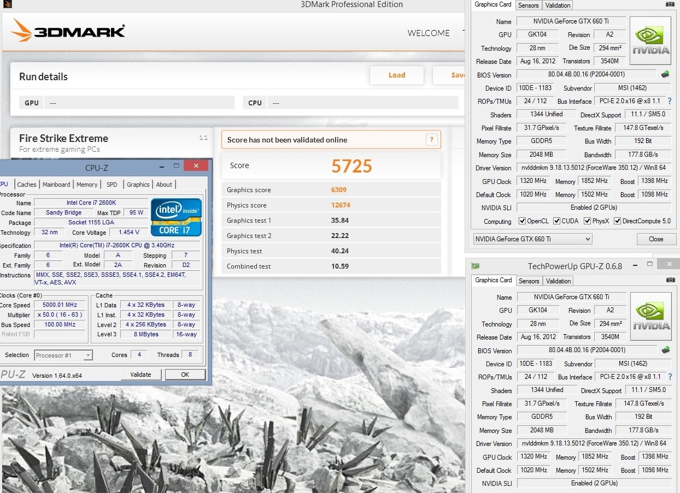Open the WELCOME menu in 3DMark

click(429, 33)
